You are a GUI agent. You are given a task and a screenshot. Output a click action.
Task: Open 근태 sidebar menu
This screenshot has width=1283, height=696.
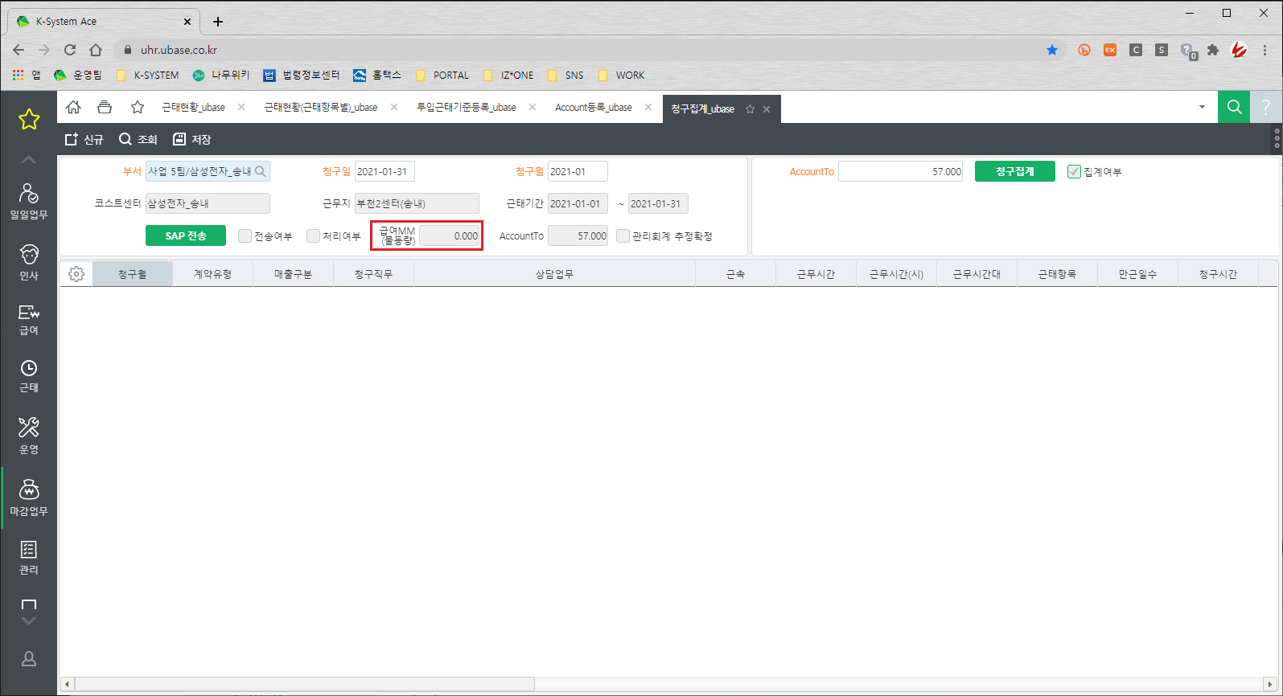tap(29, 376)
